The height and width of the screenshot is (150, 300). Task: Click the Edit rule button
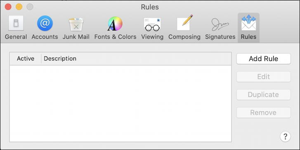click(263, 77)
